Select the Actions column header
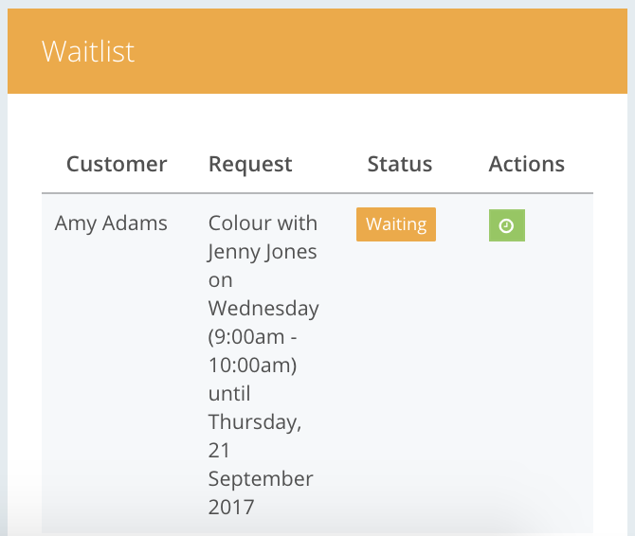This screenshot has width=635, height=536. pos(526,164)
